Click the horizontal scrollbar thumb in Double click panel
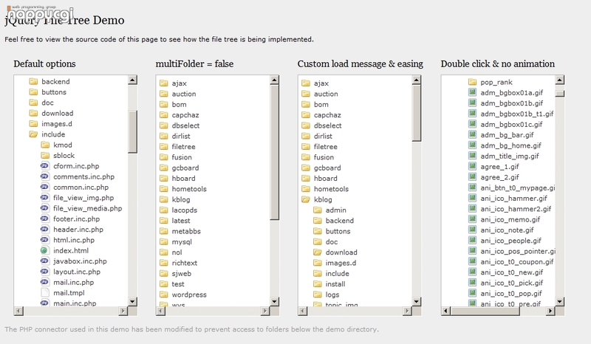 tap(485, 311)
